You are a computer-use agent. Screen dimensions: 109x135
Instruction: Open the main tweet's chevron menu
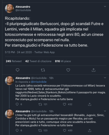coord(105,6)
